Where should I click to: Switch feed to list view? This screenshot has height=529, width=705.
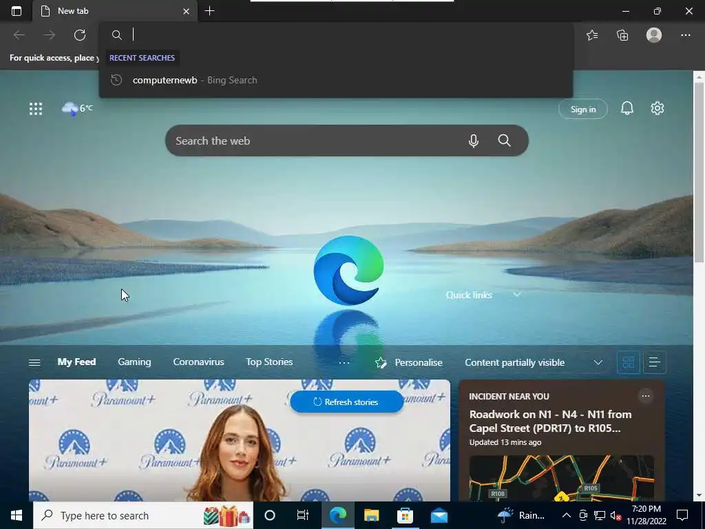pyautogui.click(x=655, y=362)
